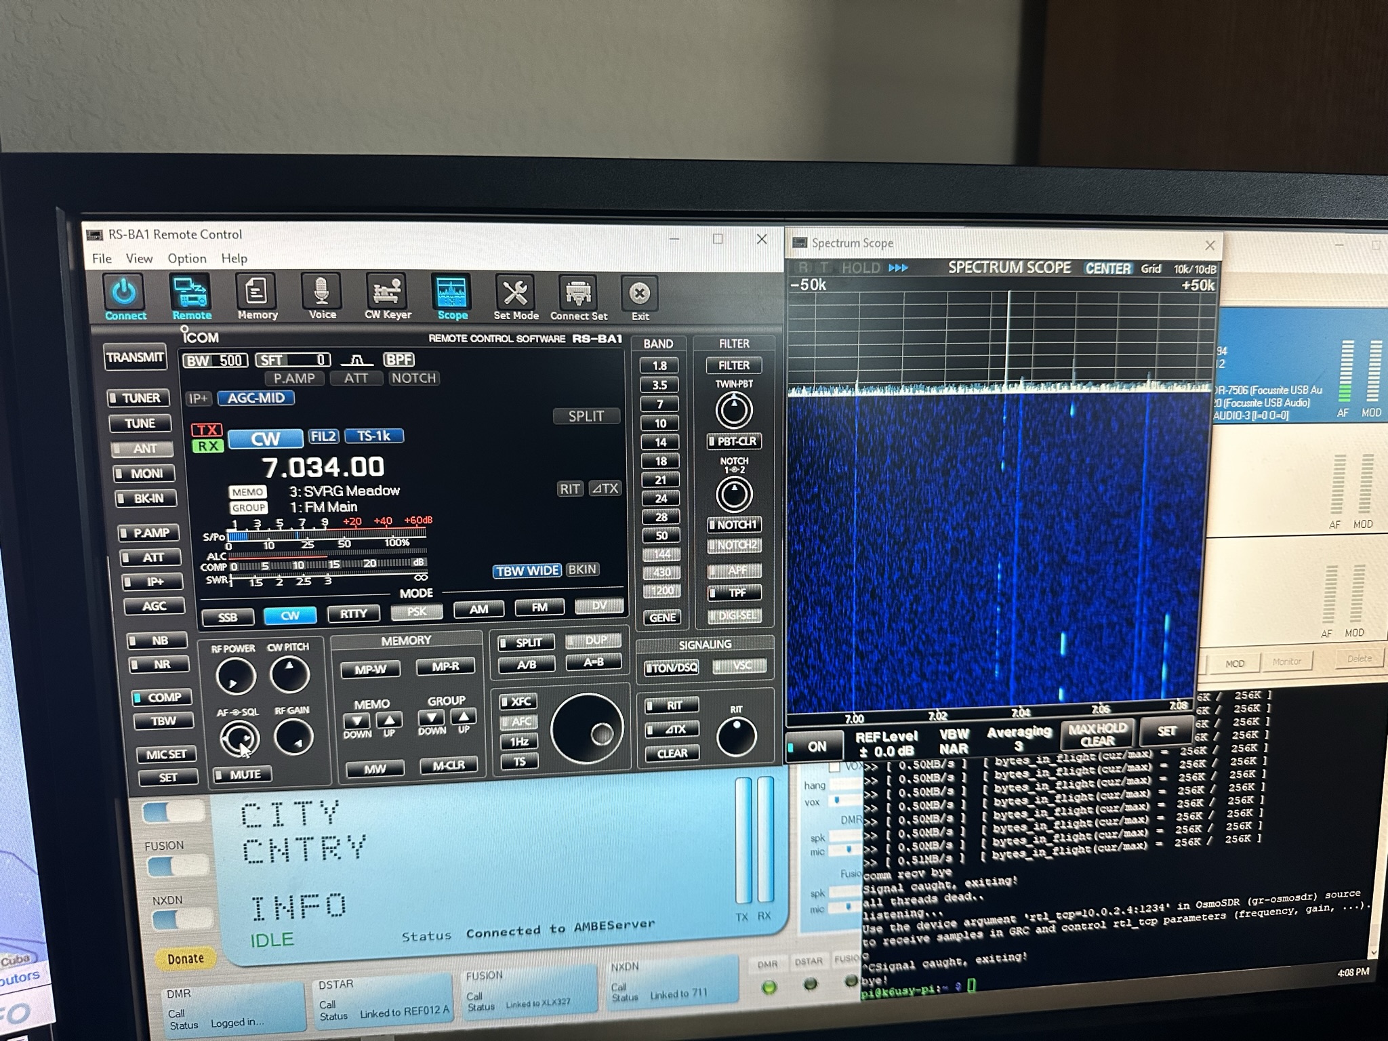
Task: Toggle the MUTE button
Action: (243, 774)
